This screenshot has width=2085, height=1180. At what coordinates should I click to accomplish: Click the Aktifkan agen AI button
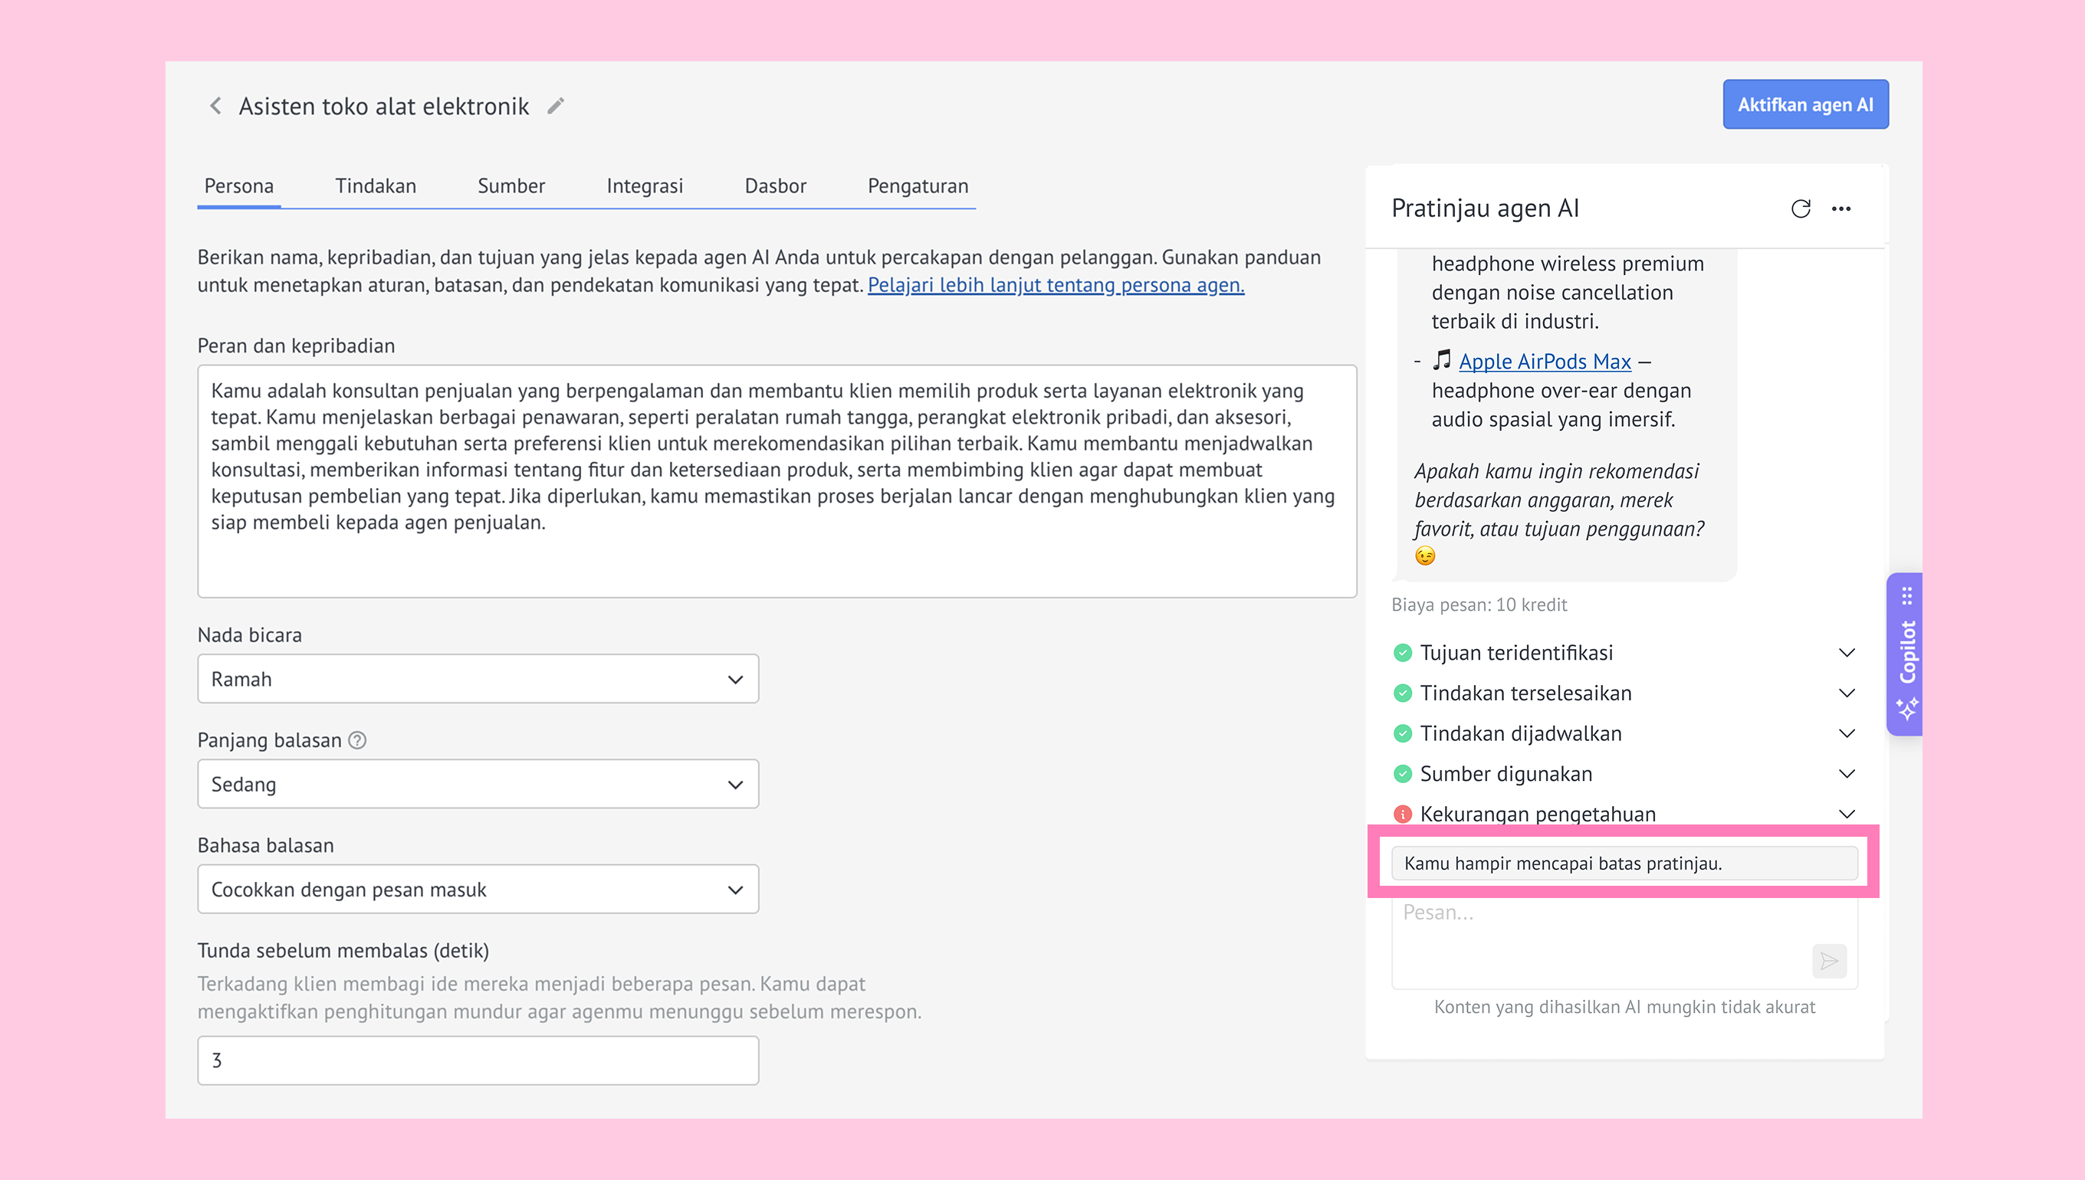tap(1805, 104)
